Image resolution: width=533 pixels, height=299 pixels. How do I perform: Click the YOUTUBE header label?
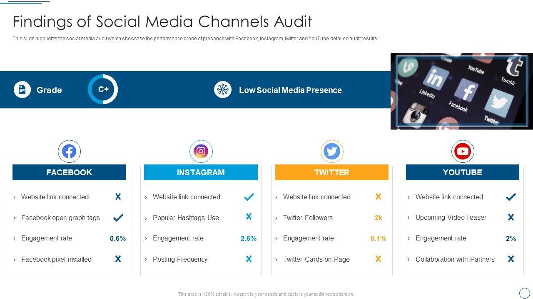click(463, 172)
